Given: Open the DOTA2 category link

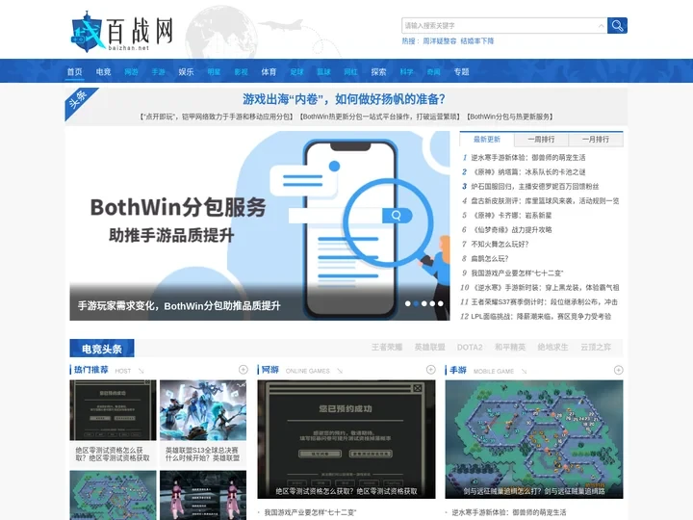Looking at the screenshot, I should (470, 348).
